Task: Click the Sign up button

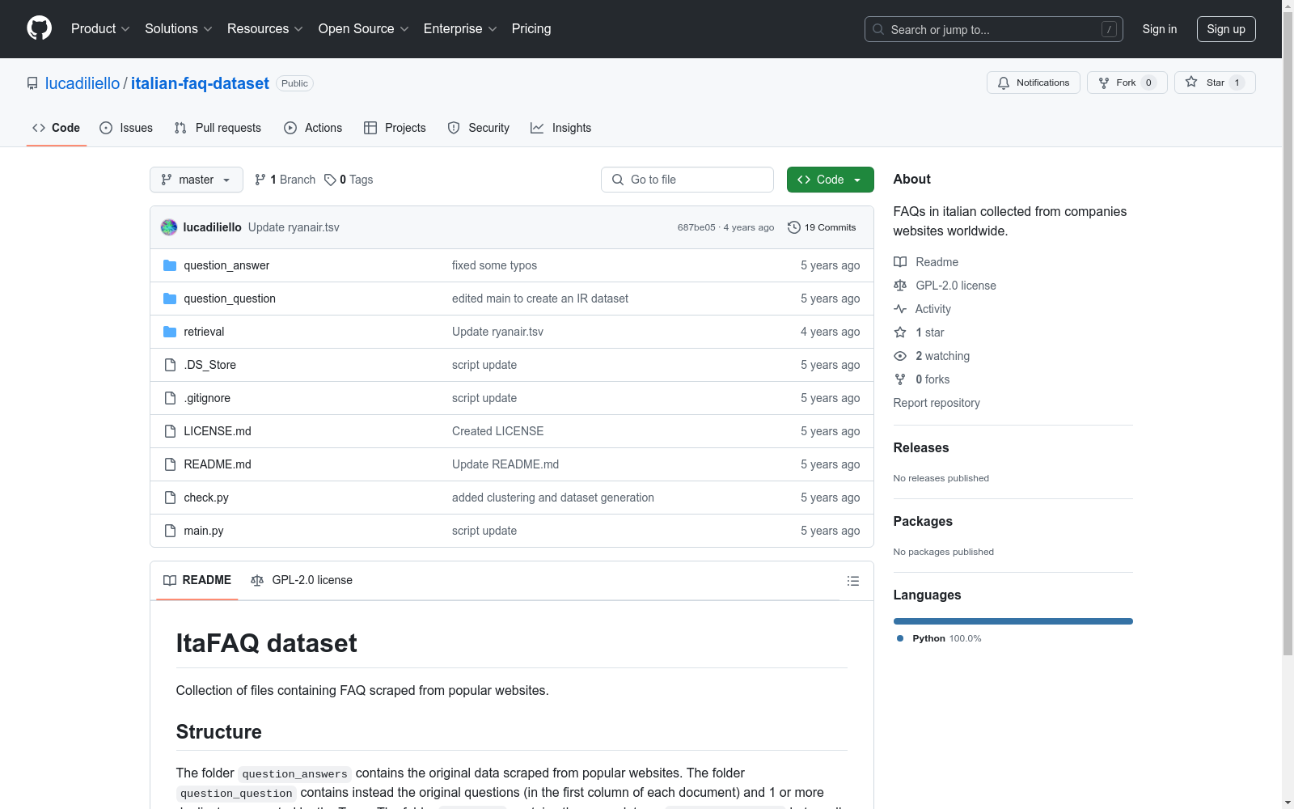Action: (x=1226, y=29)
